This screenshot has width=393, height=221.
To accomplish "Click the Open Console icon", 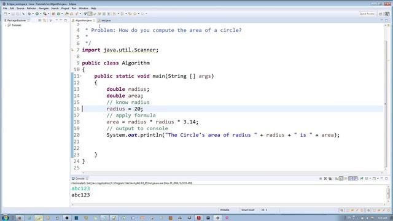I will coord(374,179).
